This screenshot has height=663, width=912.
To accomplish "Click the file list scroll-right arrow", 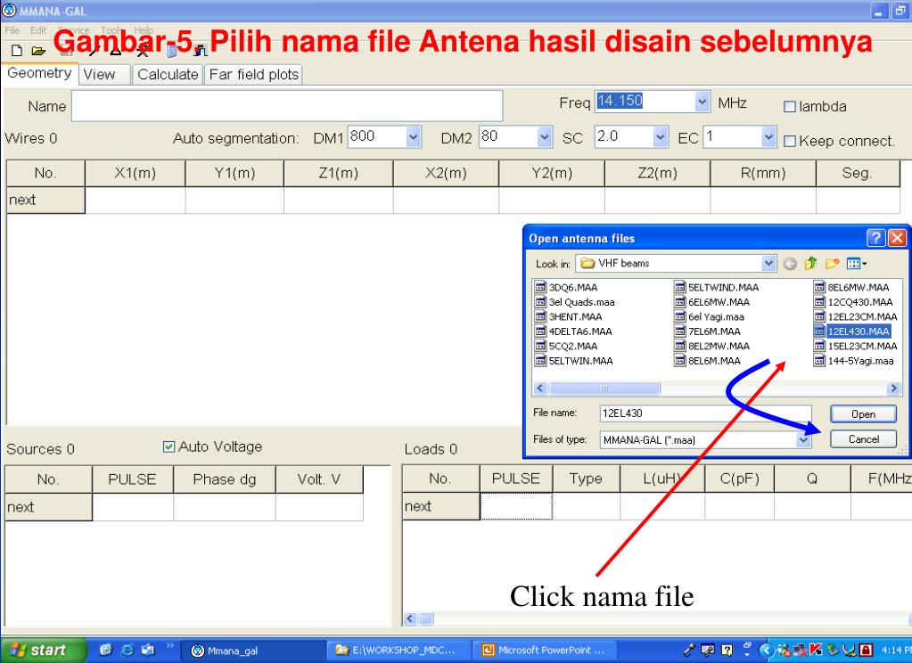I will [x=893, y=388].
